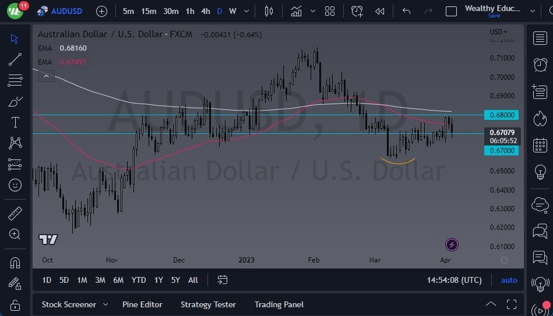Screen dimensions: 553x316
Task: Redo the last chart action
Action: (428, 11)
